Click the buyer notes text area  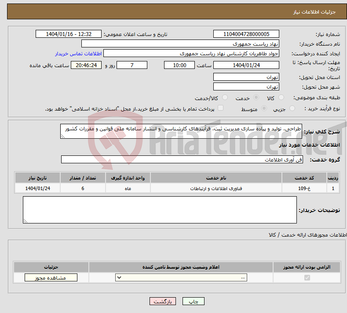160,210
